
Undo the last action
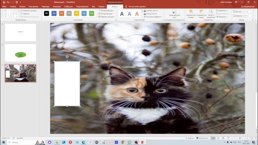[x=8, y=2]
